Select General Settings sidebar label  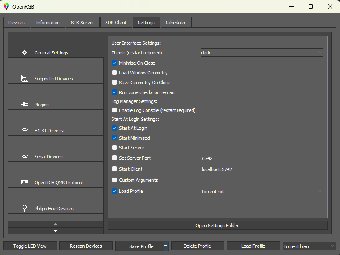pos(51,53)
